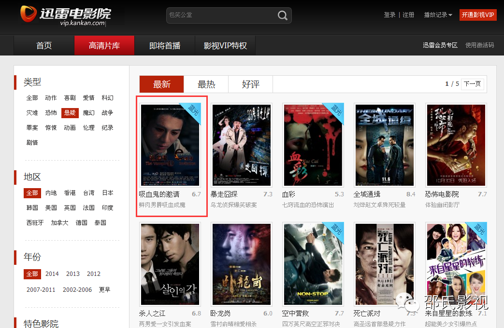
Task: Open the 迅雷会员专区 link
Action: coord(440,44)
